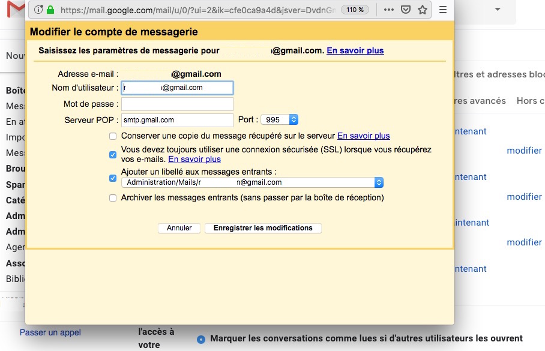Click the Serveur POP field
Image resolution: width=545 pixels, height=351 pixels.
click(x=177, y=120)
